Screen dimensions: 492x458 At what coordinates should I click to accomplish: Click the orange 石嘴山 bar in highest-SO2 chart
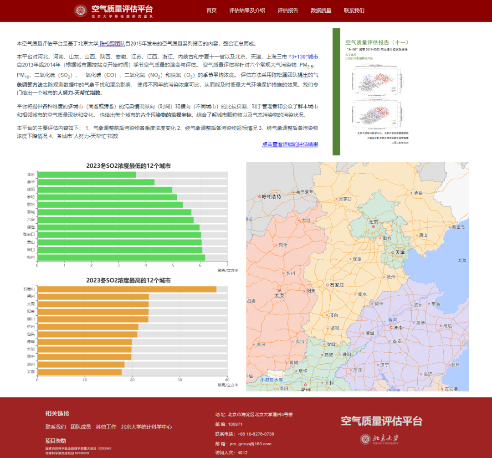point(127,289)
